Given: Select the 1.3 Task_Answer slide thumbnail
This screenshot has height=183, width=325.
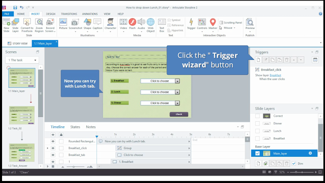Looking at the screenshot, I should (x=22, y=153).
